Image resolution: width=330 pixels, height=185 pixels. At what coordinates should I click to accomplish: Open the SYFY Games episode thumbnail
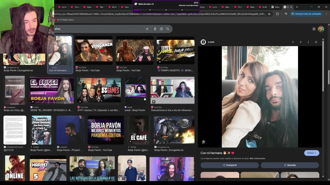99,90
